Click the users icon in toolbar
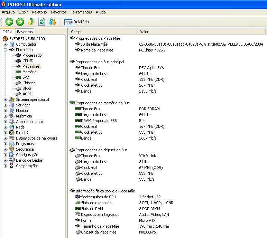This screenshot has height=238, width=267. pyautogui.click(x=52, y=22)
